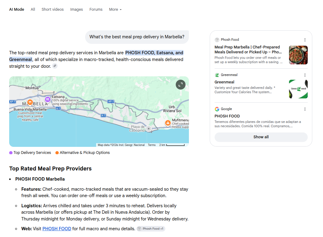The height and width of the screenshot is (237, 323).
Task: Open the PHOSH FOOD hyperlink
Action: tap(57, 229)
